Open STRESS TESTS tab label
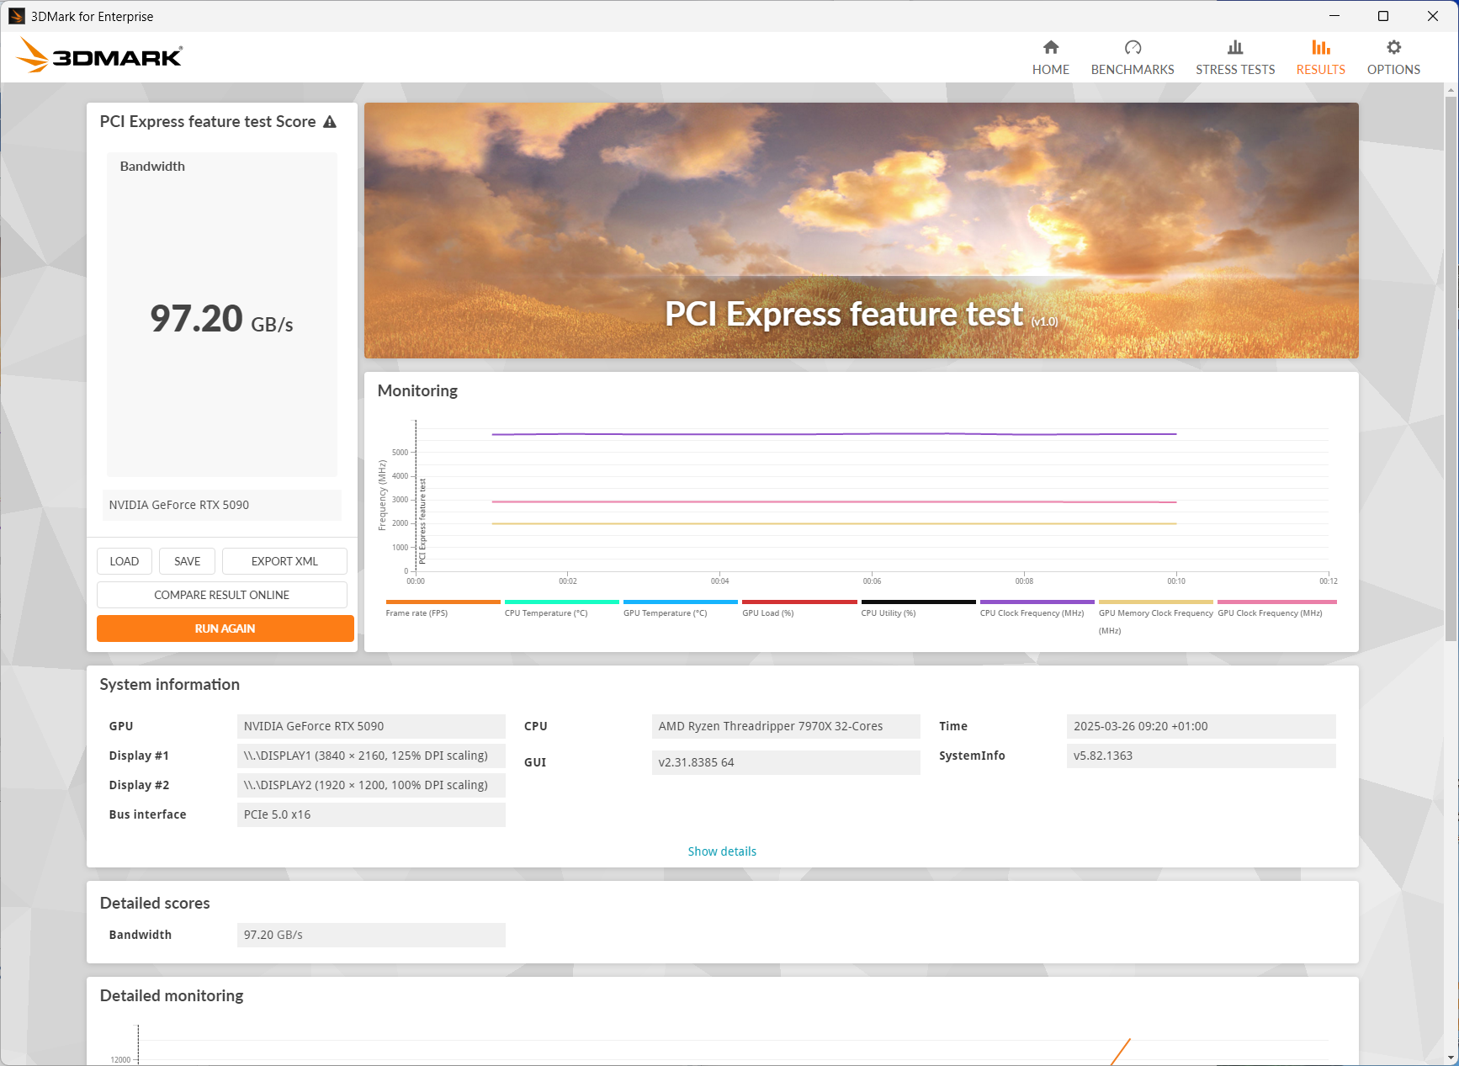The width and height of the screenshot is (1459, 1066). (x=1235, y=70)
